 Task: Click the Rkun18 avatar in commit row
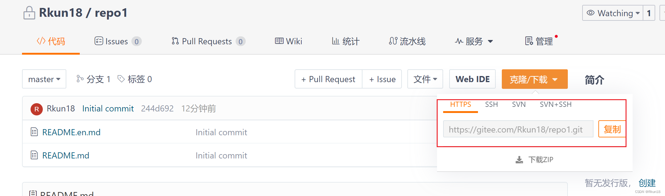pos(37,109)
